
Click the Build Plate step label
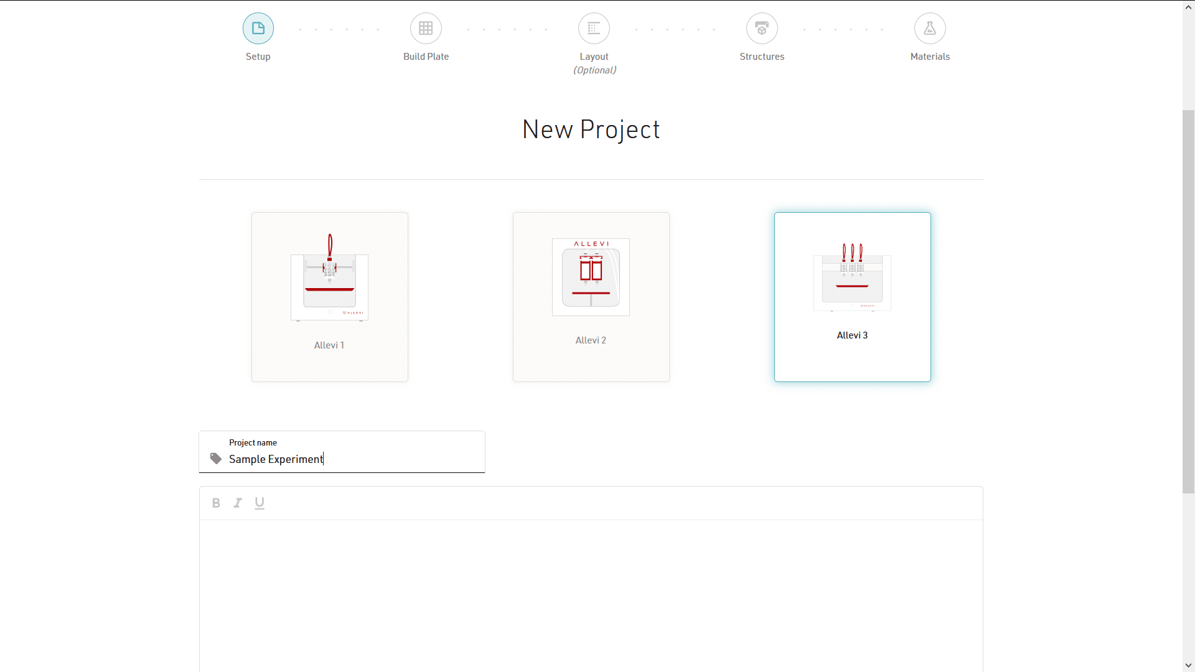(426, 57)
